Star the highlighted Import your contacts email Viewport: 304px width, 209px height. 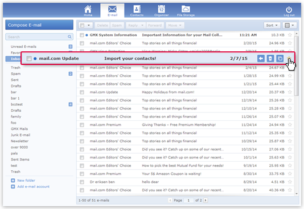289,58
